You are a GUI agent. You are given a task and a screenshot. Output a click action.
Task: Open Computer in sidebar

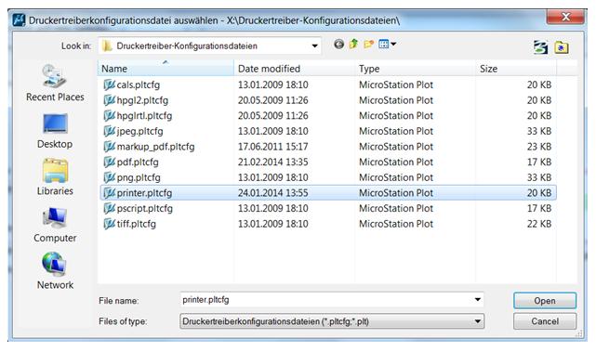(x=55, y=225)
